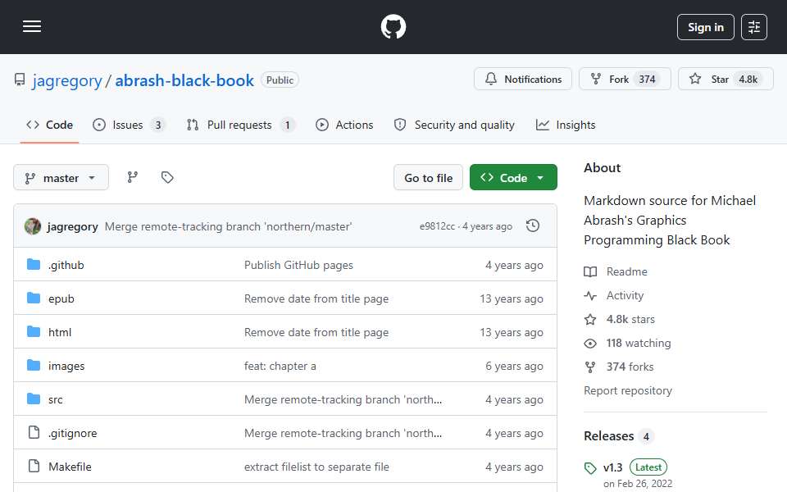
Task: Open the src folder
Action: tap(55, 399)
